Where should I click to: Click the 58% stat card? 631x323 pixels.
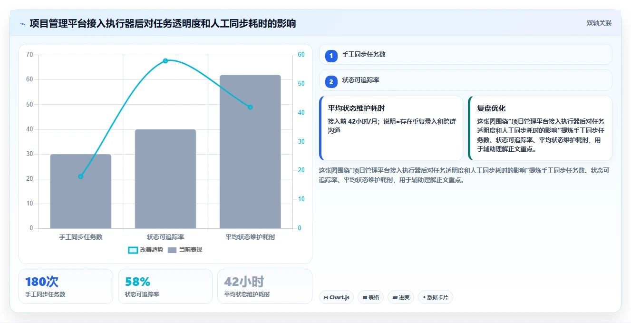tap(165, 286)
